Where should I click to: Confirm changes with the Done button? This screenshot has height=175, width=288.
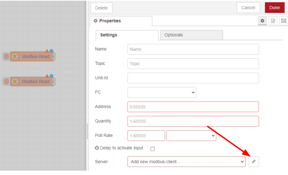pos(274,7)
